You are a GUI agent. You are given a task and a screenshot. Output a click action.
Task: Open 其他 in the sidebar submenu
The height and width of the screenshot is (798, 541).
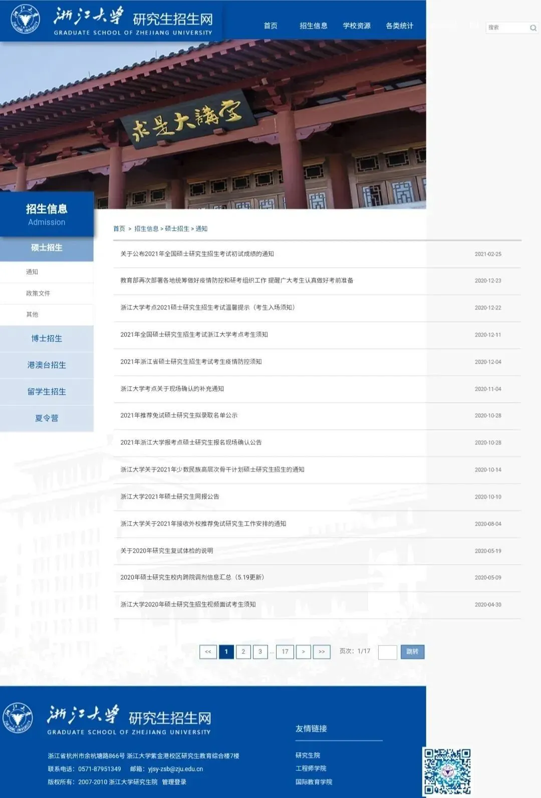click(x=32, y=314)
